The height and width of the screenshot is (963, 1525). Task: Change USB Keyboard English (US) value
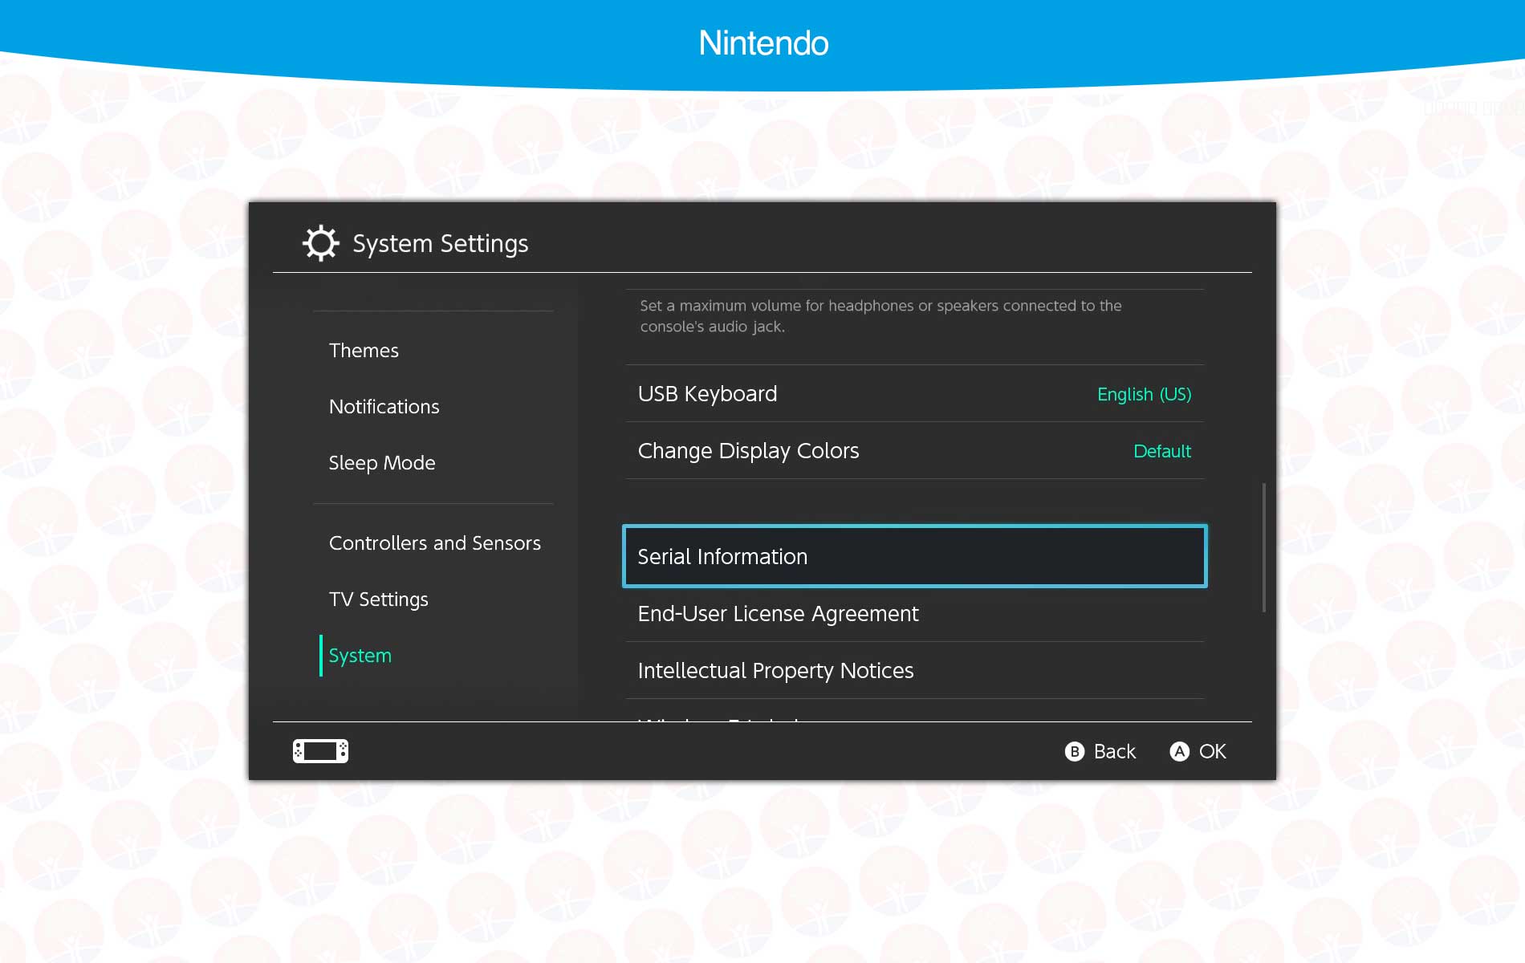click(x=1144, y=394)
